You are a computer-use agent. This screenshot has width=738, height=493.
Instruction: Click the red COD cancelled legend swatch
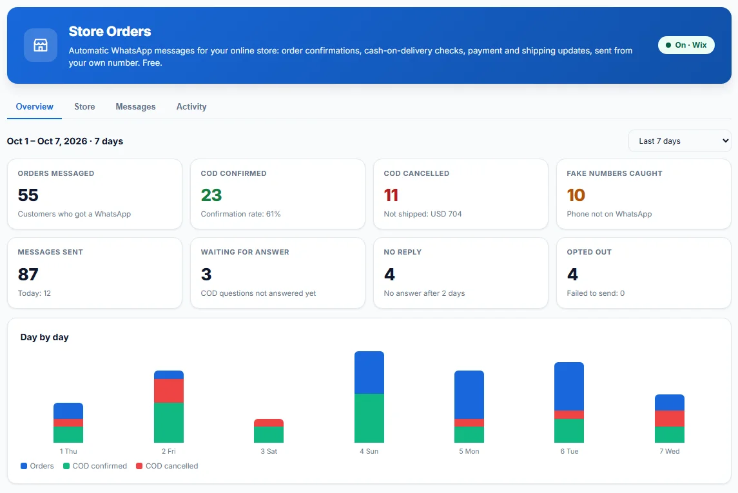[139, 466]
